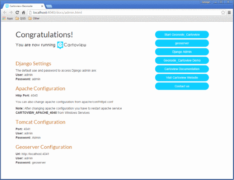The height and width of the screenshot is (180, 234).
Task: Open the Chrome hamburger menu
Action: click(229, 12)
